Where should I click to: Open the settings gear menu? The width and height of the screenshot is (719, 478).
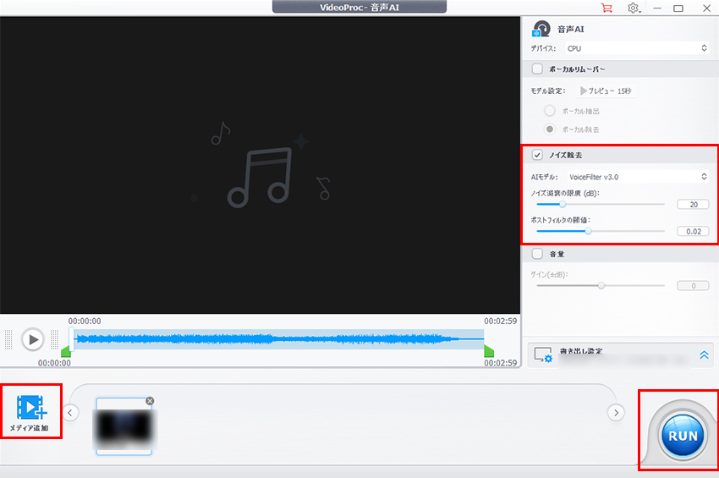click(634, 8)
